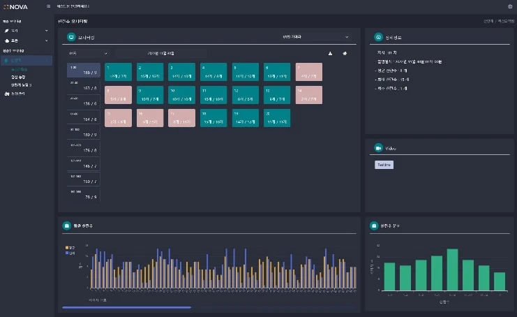Viewport: 517px width, 317px height.
Task: Select pink cell number 7
Action: [x=309, y=72]
